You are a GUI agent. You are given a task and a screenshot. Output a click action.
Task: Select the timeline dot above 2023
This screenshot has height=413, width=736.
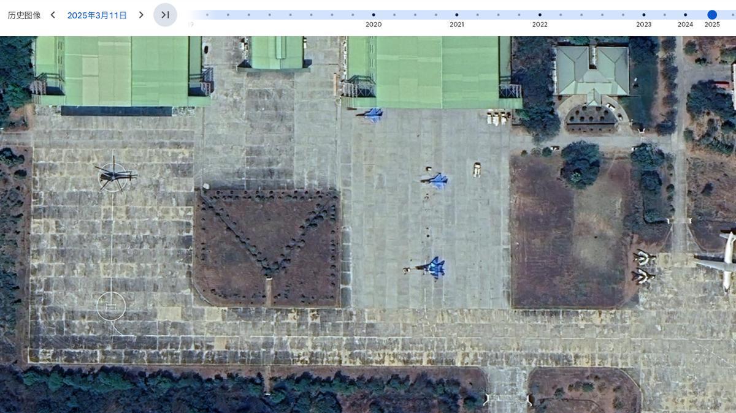tap(644, 15)
